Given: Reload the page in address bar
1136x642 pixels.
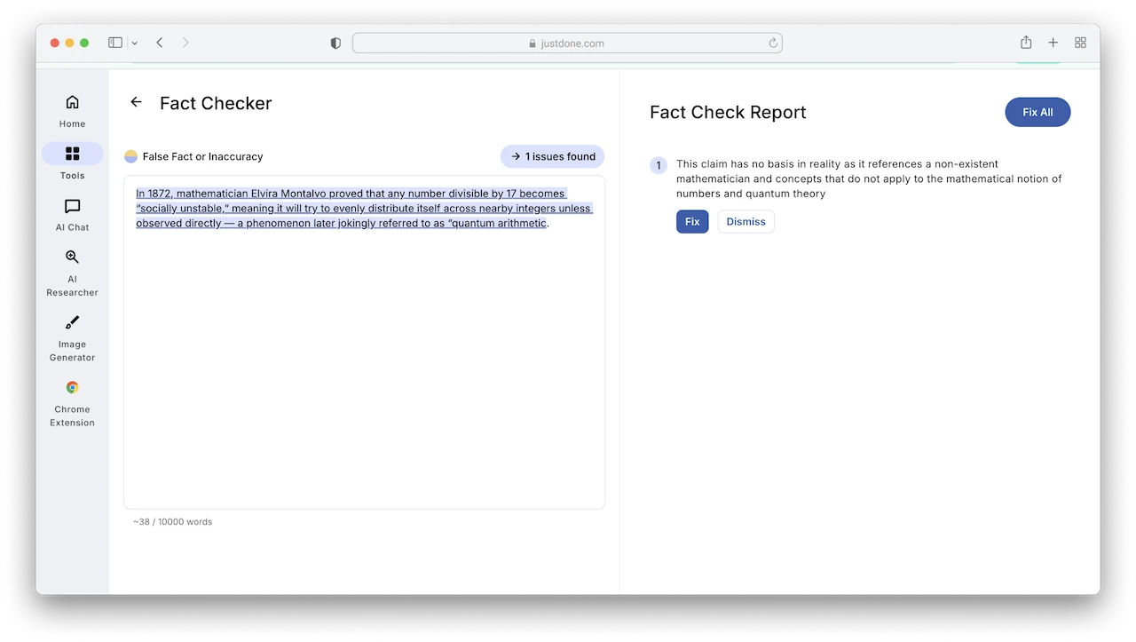Looking at the screenshot, I should [x=773, y=43].
